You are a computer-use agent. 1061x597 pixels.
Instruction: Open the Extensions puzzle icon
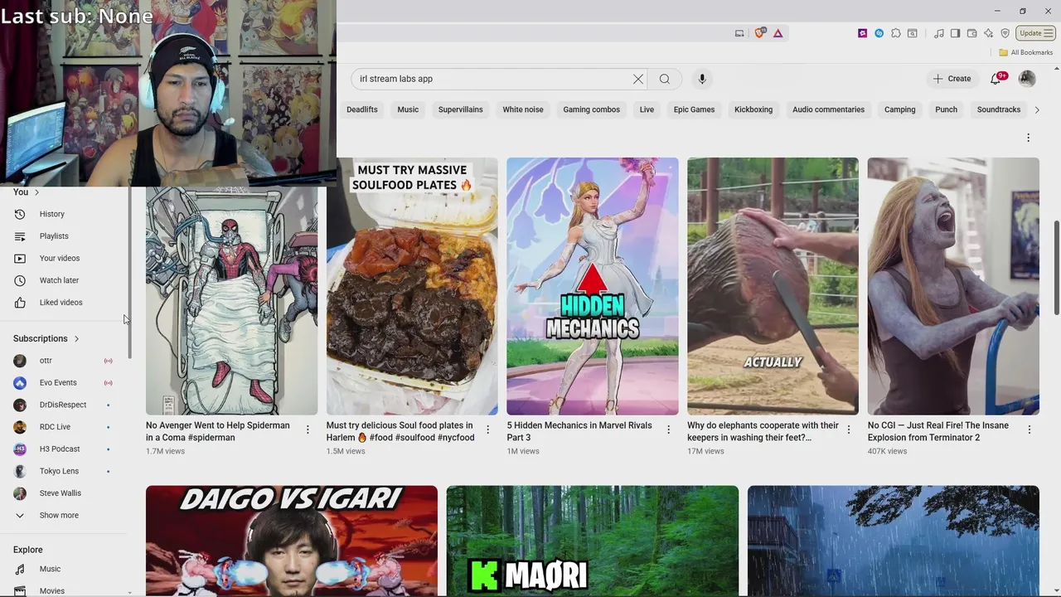pos(895,33)
